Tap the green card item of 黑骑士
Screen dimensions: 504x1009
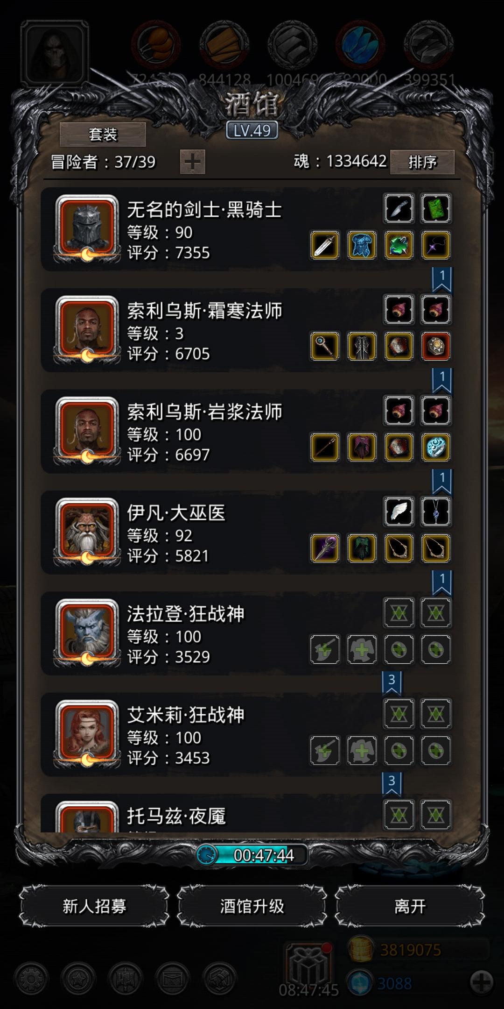(x=435, y=208)
